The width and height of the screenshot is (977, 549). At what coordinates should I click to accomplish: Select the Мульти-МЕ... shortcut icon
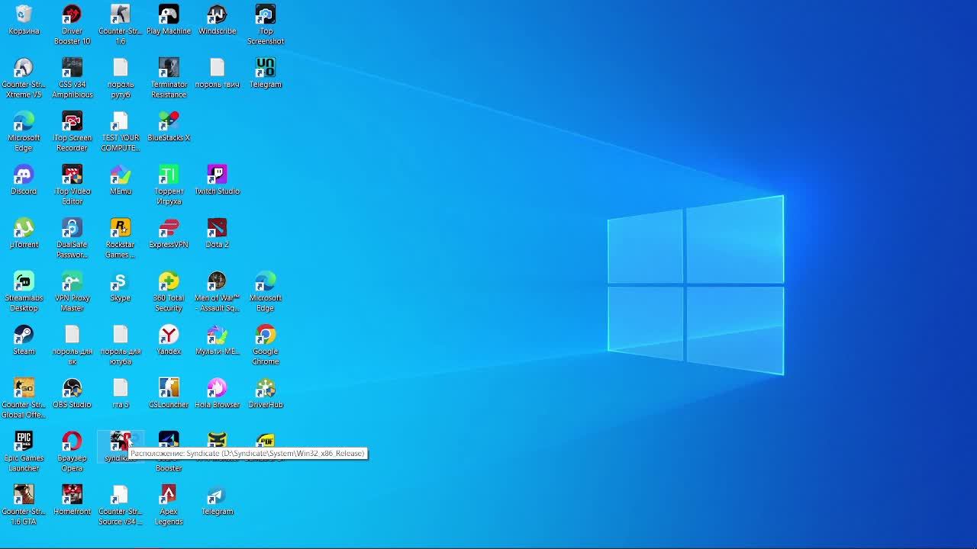[x=217, y=341]
